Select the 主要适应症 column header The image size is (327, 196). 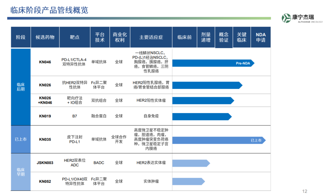click(x=151, y=37)
